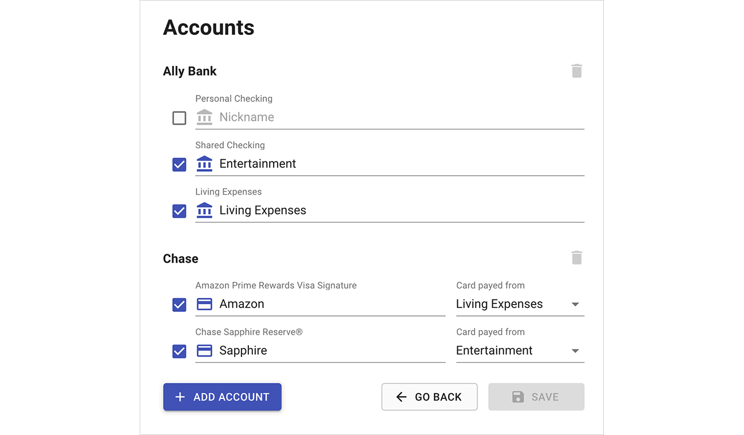Screen dimensions: 744x435
Task: Delete the Ally Bank institution via trash icon
Action: point(576,71)
